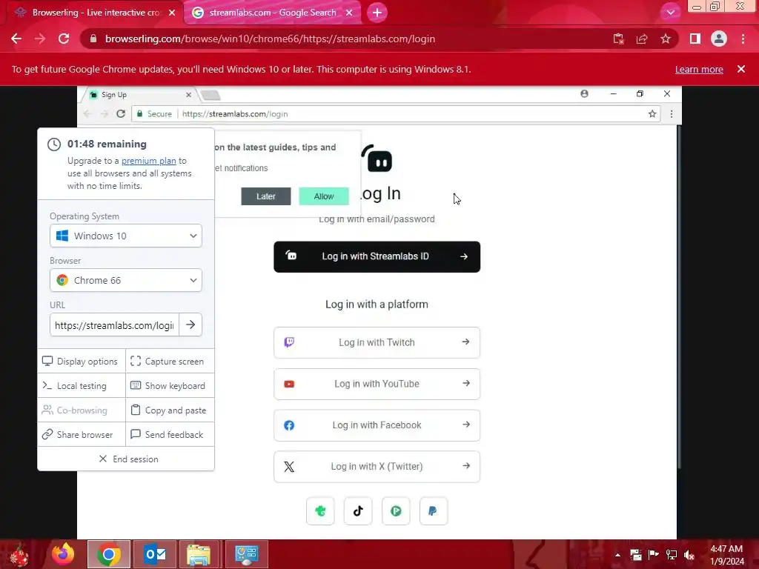Bookmark page with outer Chrome star icon
This screenshot has height=569, width=759.
[x=666, y=39]
